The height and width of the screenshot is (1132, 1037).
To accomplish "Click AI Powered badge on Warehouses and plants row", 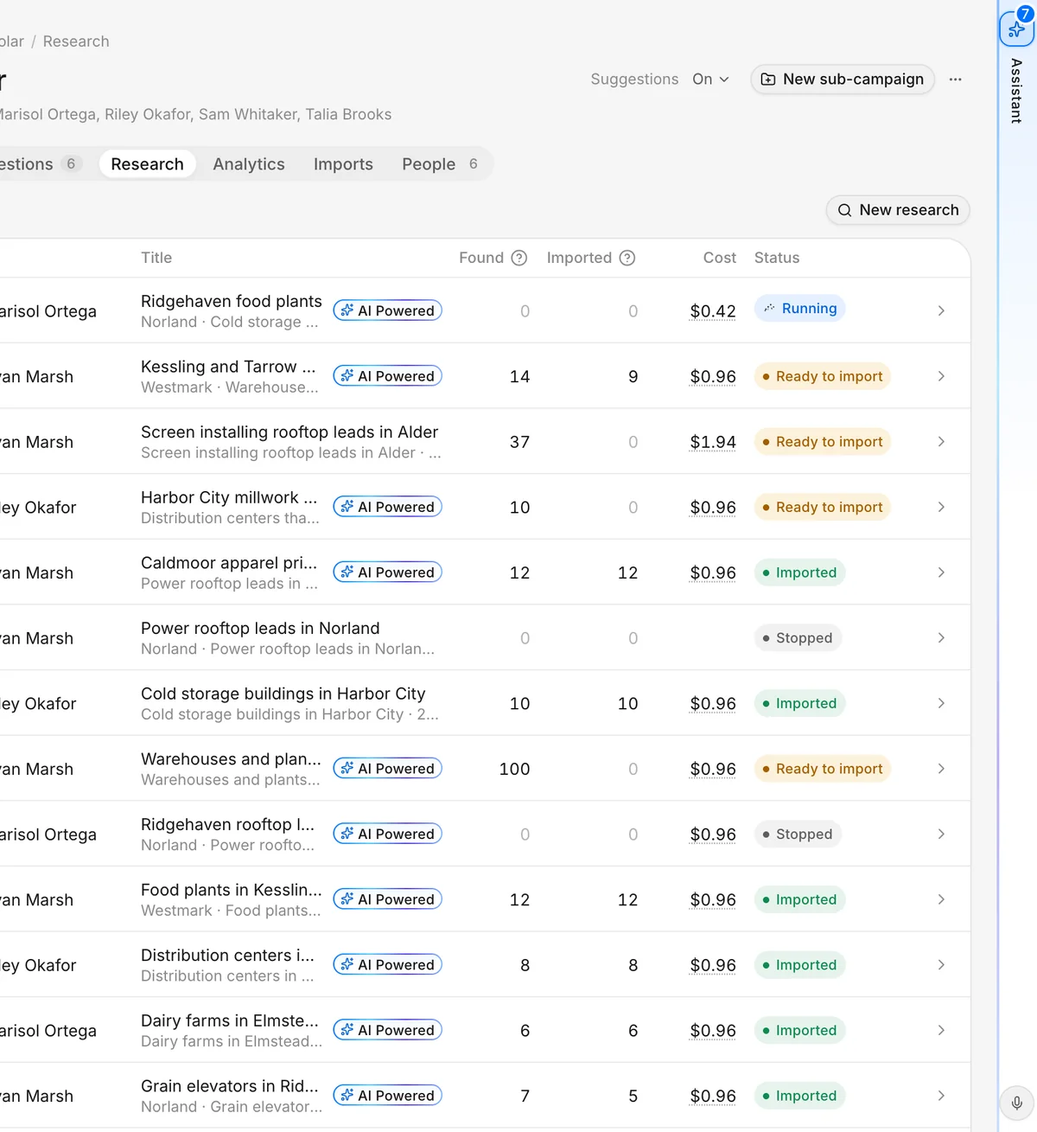I will pos(387,769).
